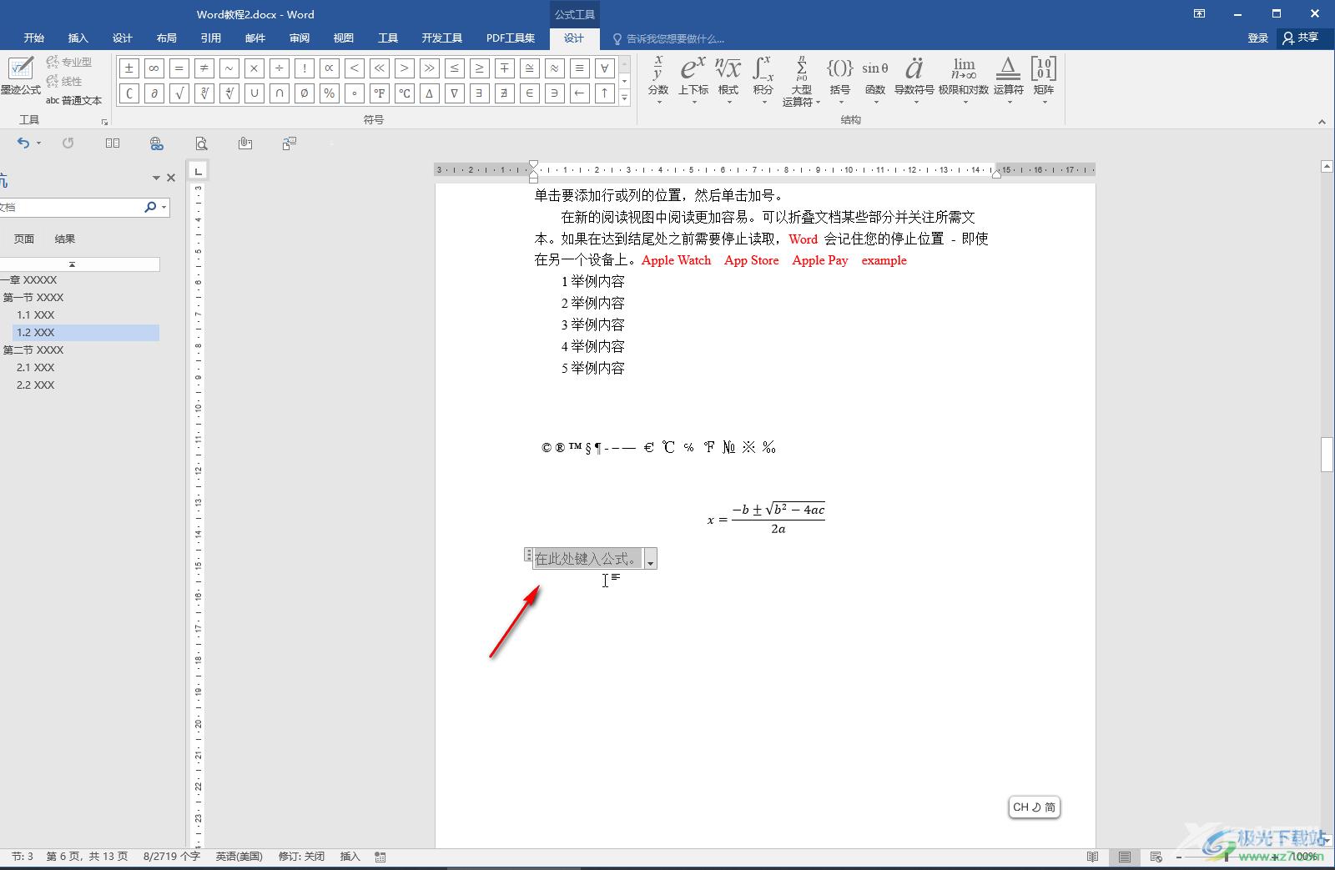Image resolution: width=1335 pixels, height=870 pixels.
Task: Open the 引用 (References) ribbon tab
Action: (210, 38)
